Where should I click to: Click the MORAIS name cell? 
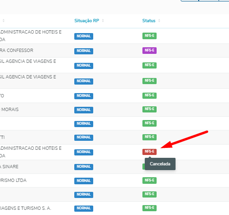(x=9, y=110)
